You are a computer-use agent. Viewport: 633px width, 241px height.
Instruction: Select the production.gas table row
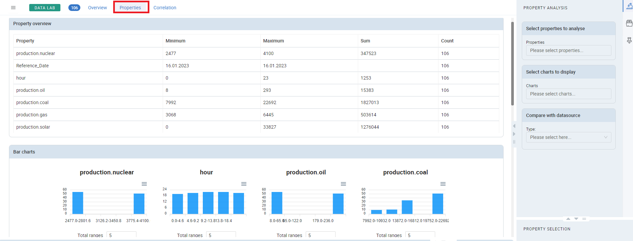click(256, 115)
